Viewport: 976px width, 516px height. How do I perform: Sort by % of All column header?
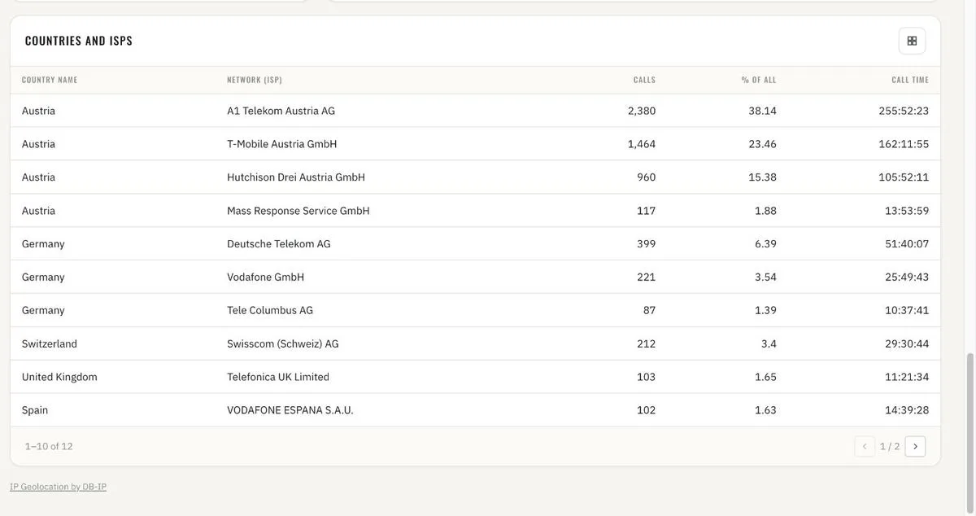(759, 80)
